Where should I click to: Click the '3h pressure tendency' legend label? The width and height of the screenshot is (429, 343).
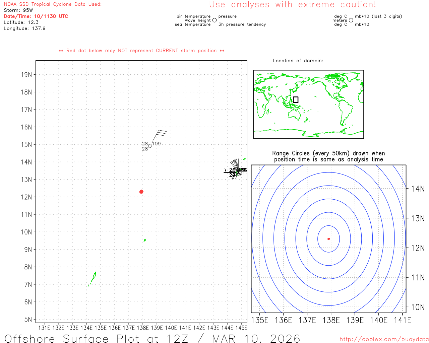(x=242, y=24)
